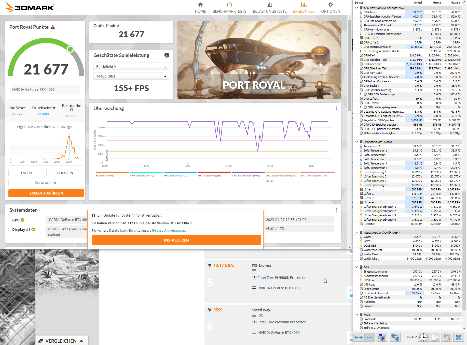This screenshot has height=345, width=467.
Task: Click the ÜBERPRÜFEN button
Action: click(x=45, y=183)
